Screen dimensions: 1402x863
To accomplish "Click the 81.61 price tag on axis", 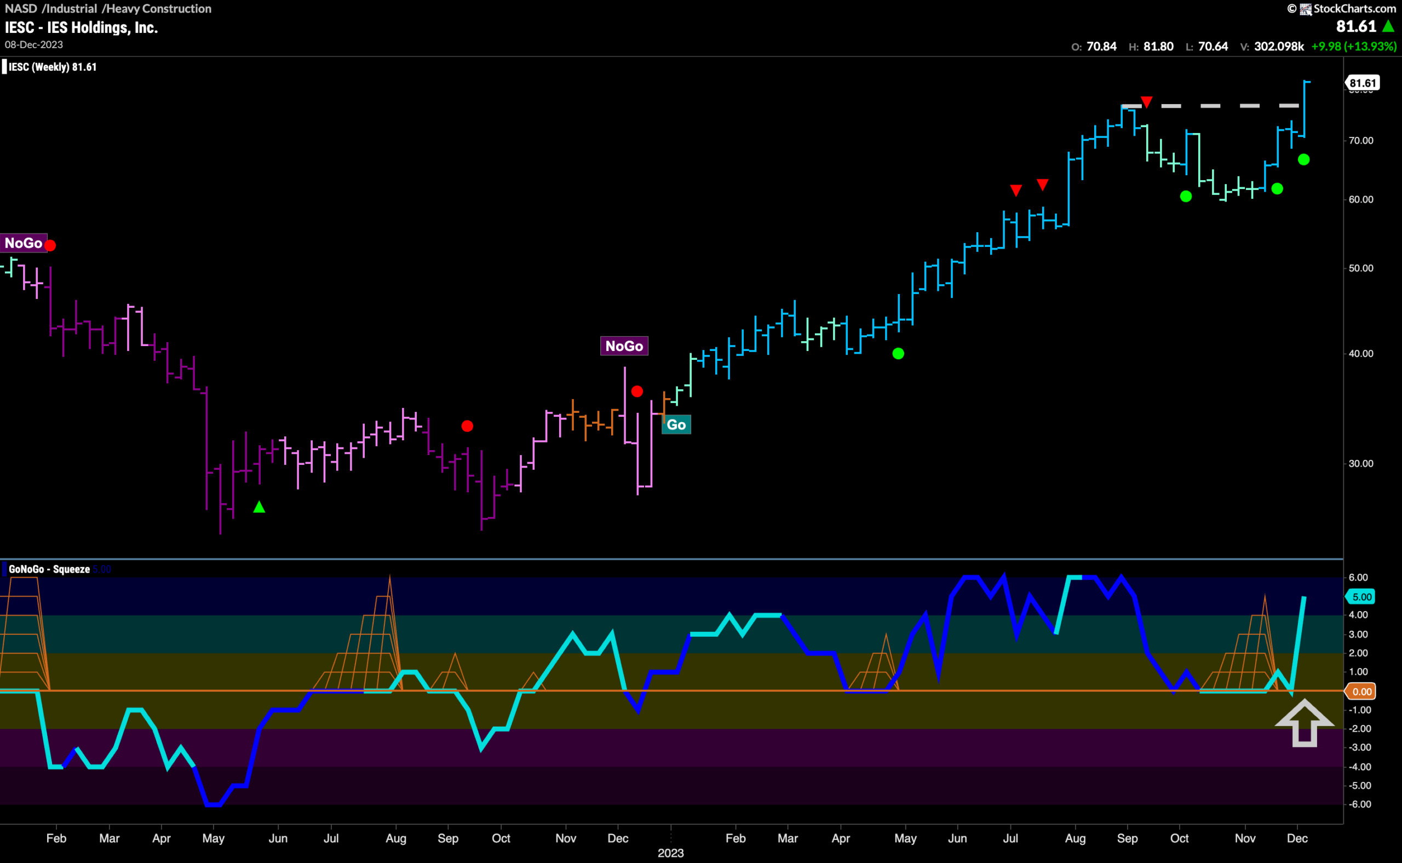I will click(x=1363, y=83).
